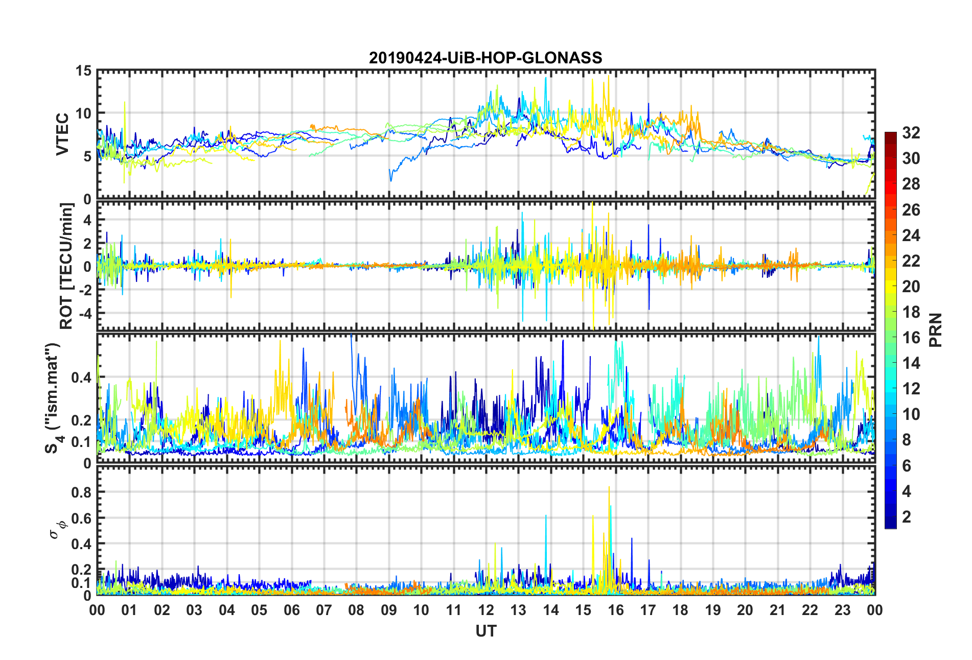Click colorbar tick label 22
The image size is (972, 660).
click(911, 261)
